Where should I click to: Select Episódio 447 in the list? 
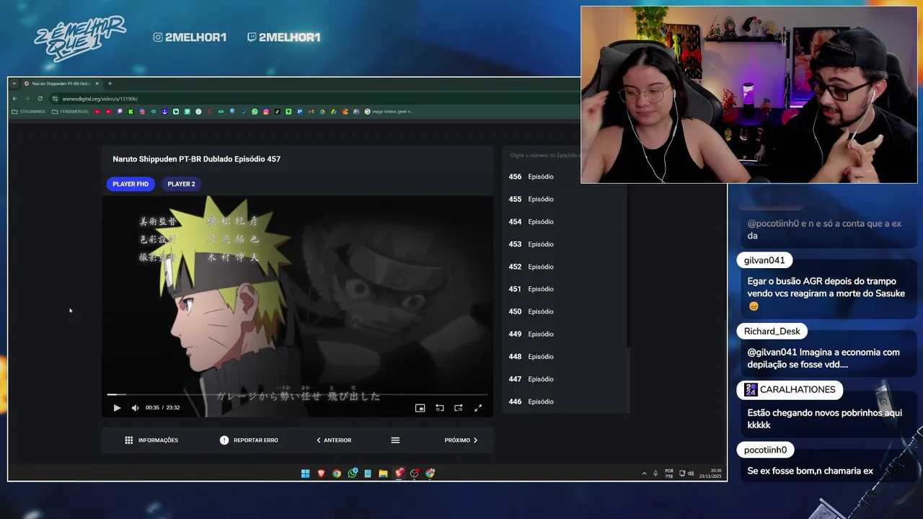(565, 379)
